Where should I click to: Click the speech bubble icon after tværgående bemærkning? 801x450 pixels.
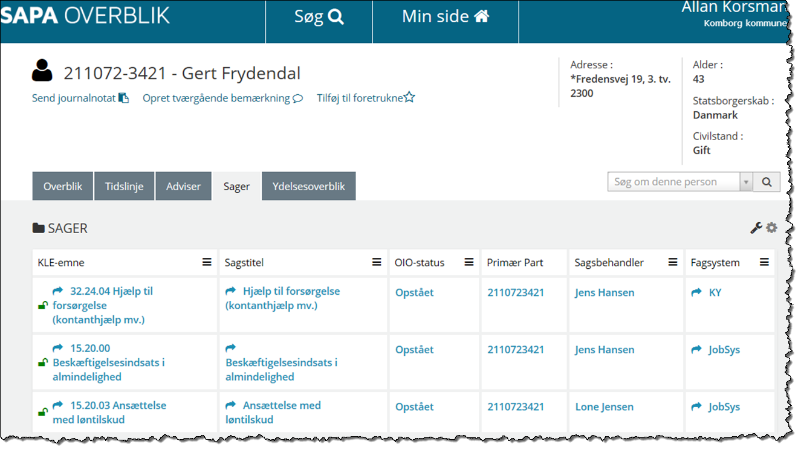(x=297, y=98)
